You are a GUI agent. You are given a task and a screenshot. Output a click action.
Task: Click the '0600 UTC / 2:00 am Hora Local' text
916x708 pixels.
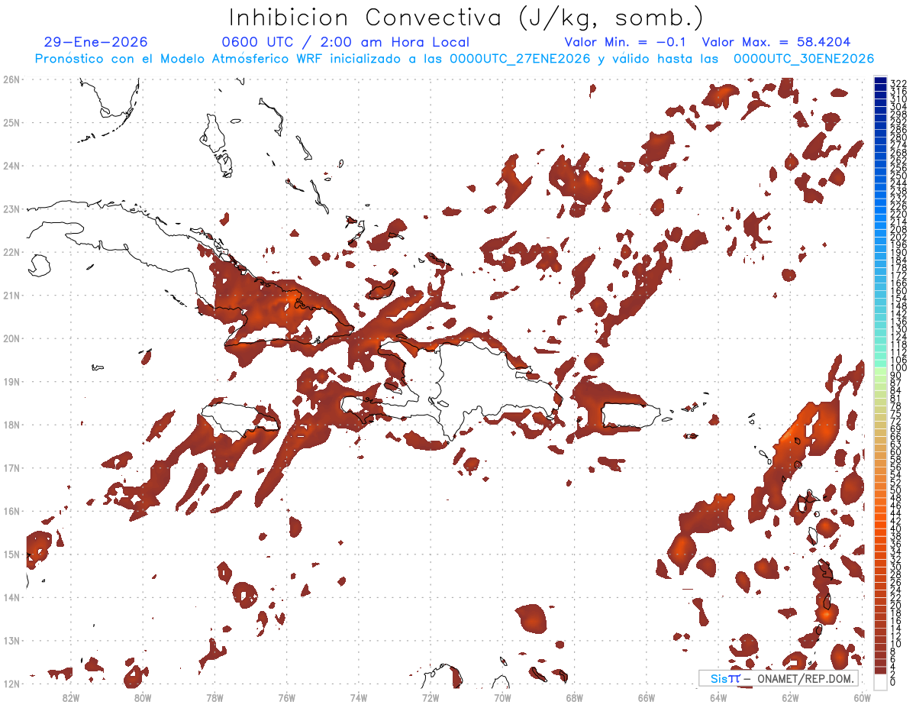click(345, 42)
